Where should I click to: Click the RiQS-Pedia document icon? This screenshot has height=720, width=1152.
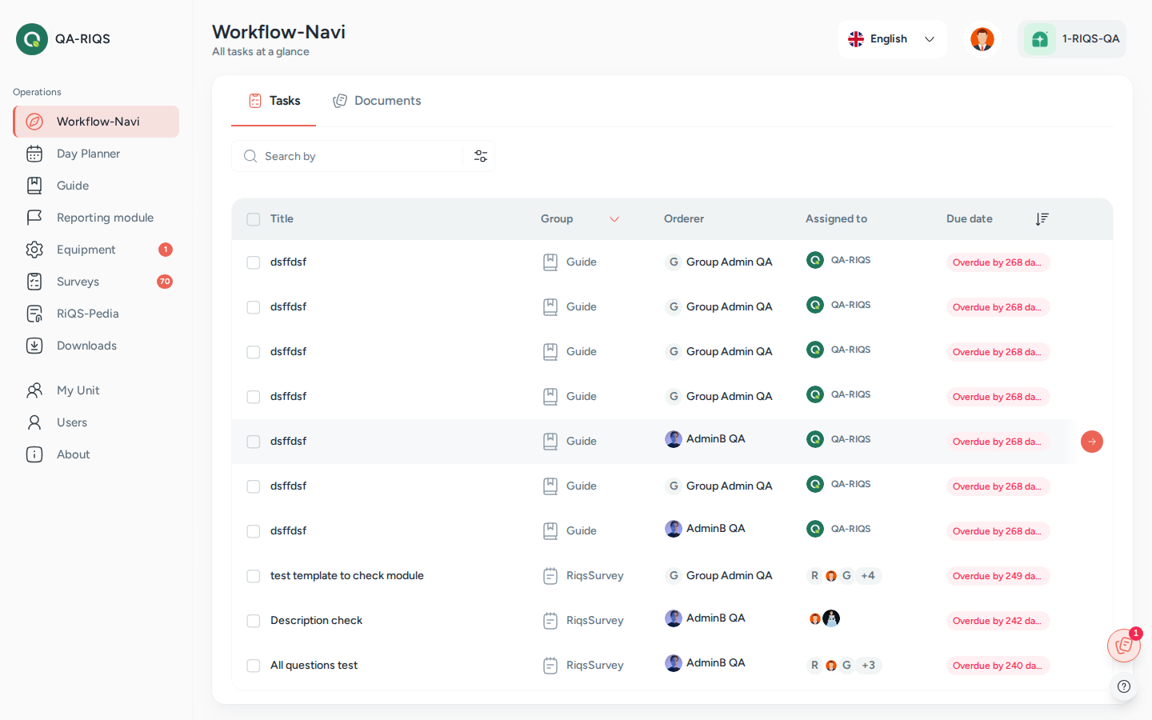click(34, 314)
